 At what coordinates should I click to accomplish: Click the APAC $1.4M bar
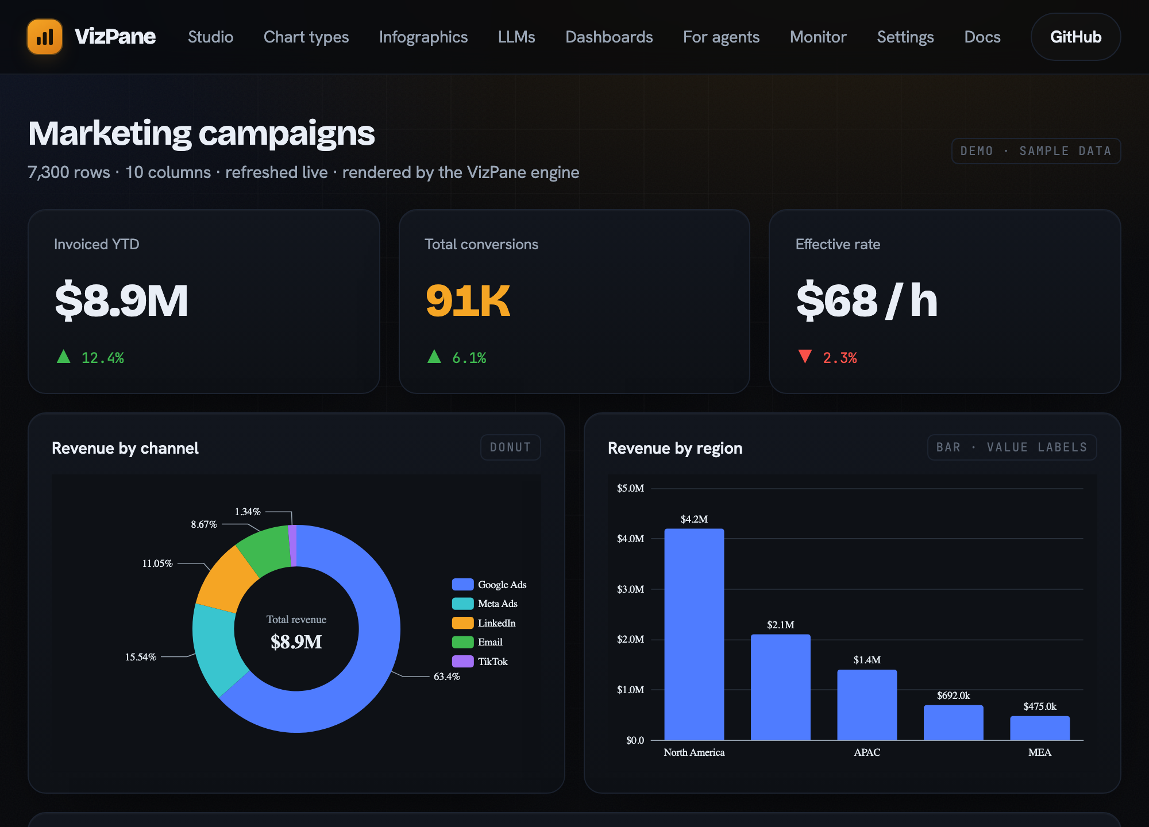[x=867, y=705]
